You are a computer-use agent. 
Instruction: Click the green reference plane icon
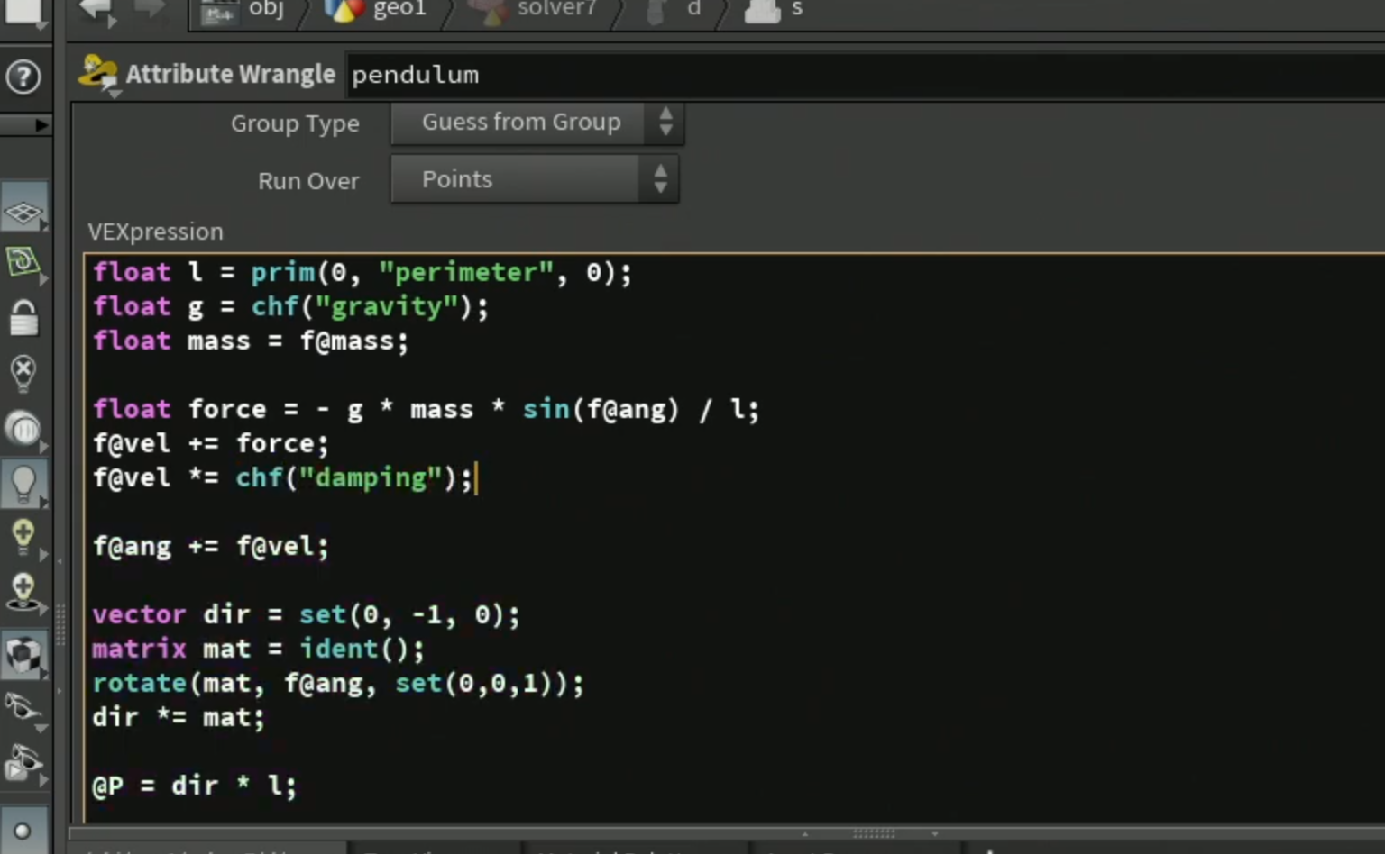point(23,263)
